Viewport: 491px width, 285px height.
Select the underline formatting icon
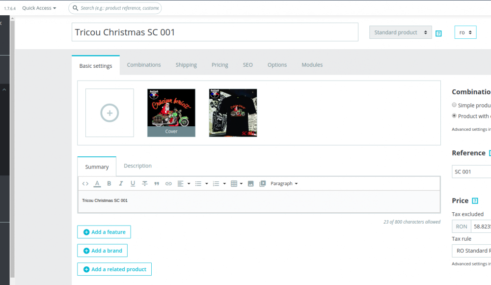[132, 183]
